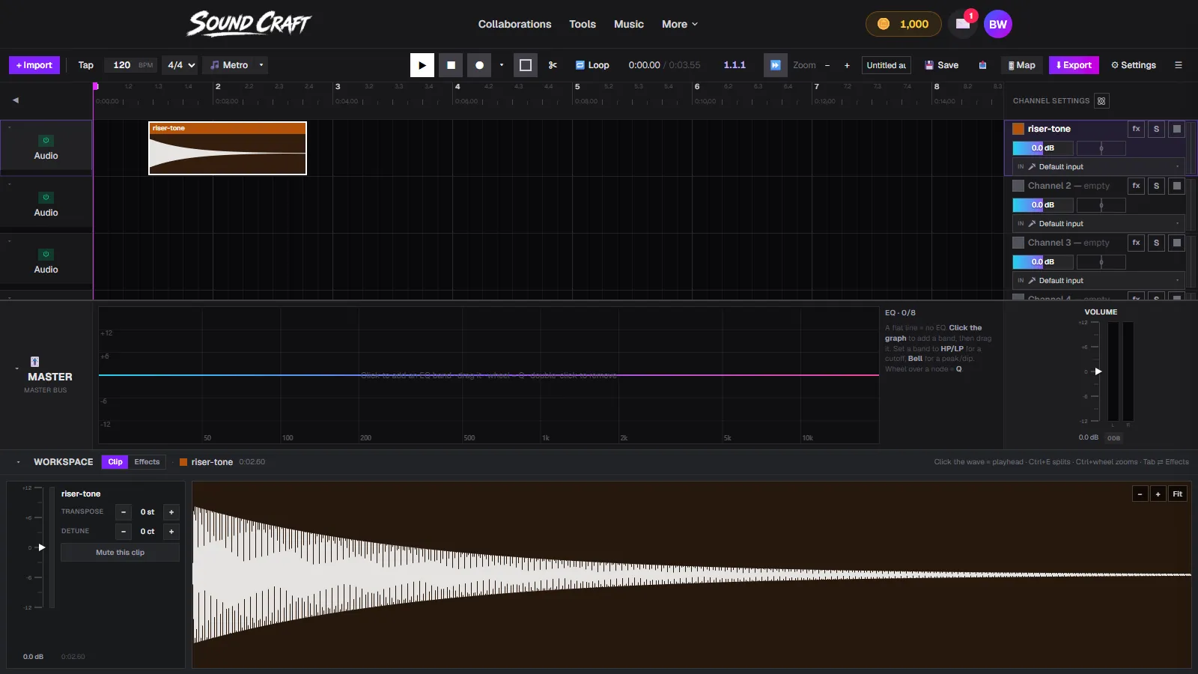Click the zoom out minus in toolbar

pyautogui.click(x=827, y=65)
